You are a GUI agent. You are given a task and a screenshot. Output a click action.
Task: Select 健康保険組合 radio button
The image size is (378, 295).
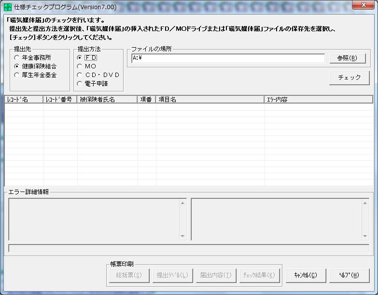tap(35, 66)
